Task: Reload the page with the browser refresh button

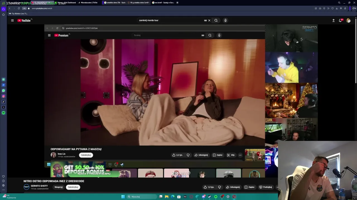Action: pos(19,8)
